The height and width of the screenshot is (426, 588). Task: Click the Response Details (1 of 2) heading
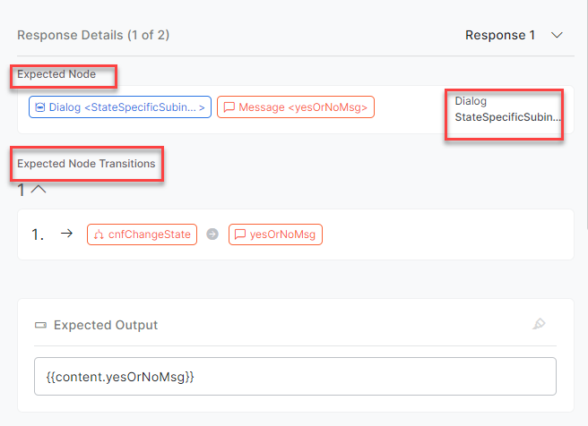pyautogui.click(x=93, y=36)
